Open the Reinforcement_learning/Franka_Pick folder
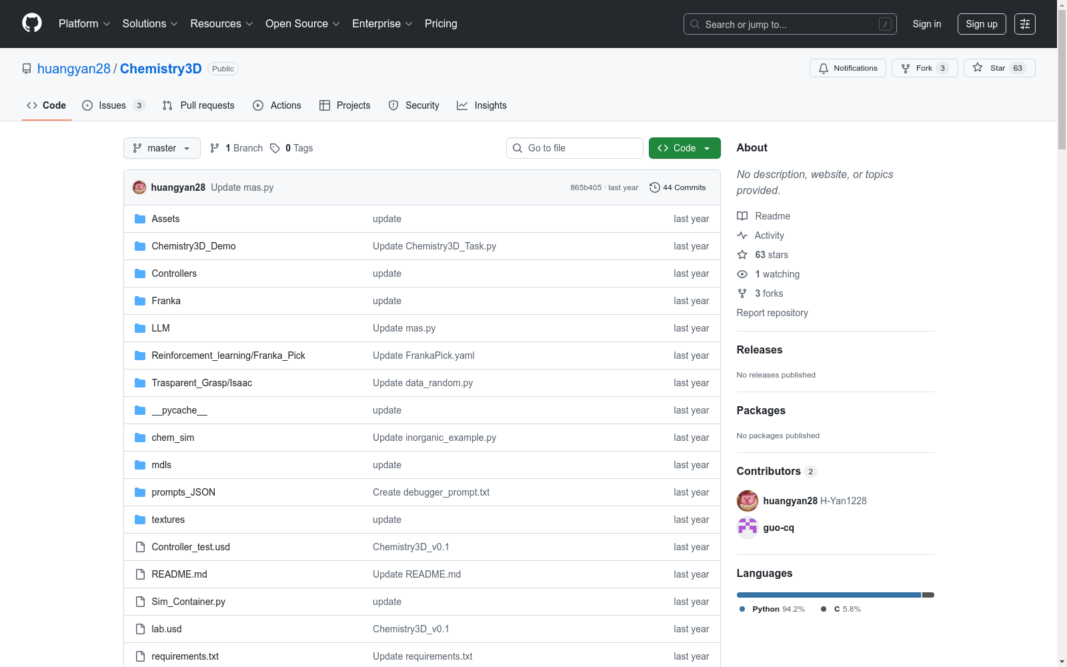The width and height of the screenshot is (1067, 667). pyautogui.click(x=228, y=356)
